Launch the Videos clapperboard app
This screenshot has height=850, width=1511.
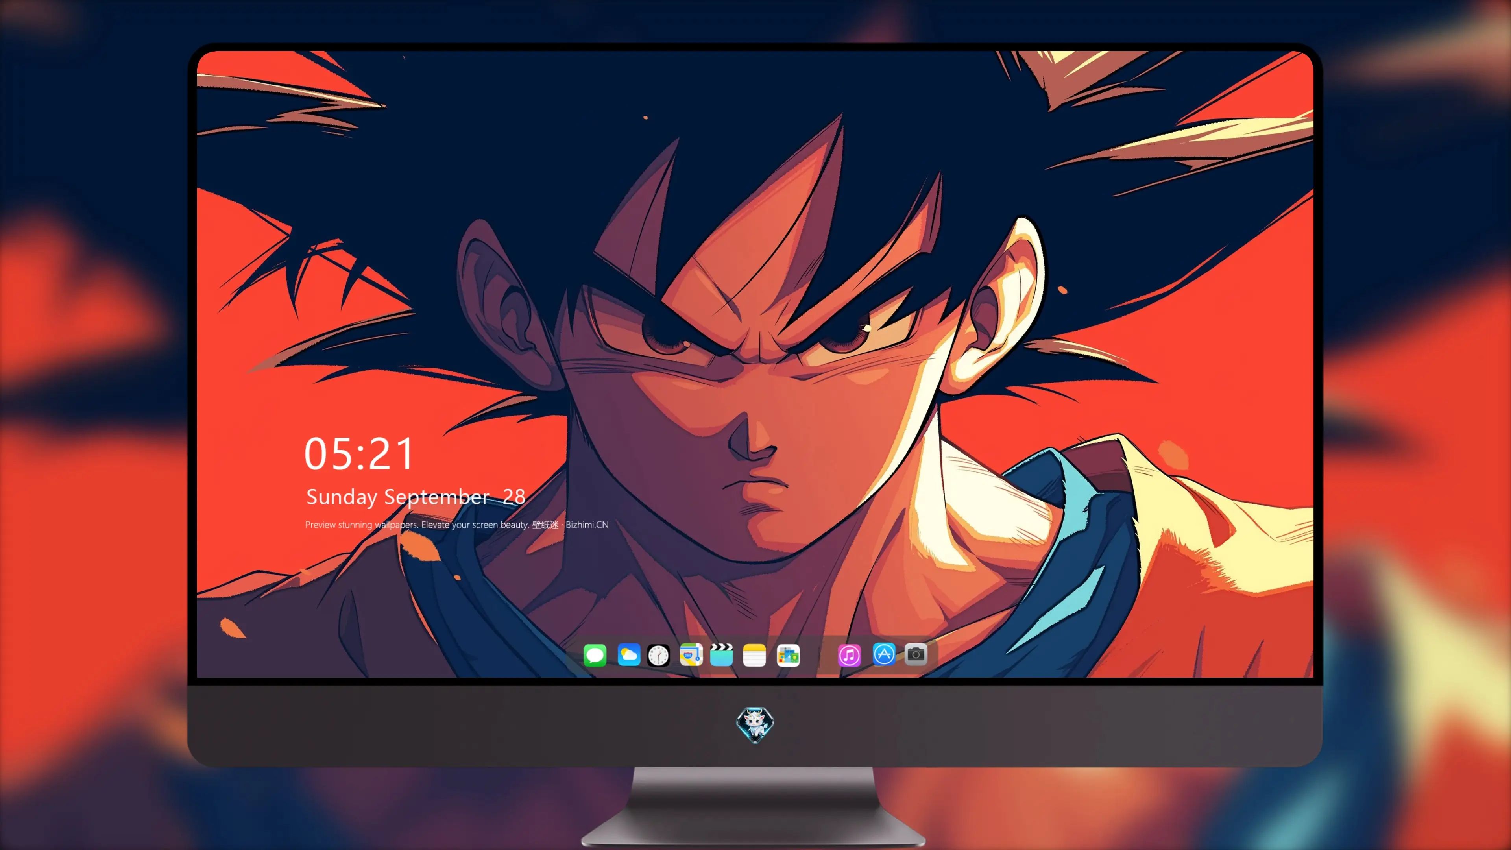click(x=722, y=655)
